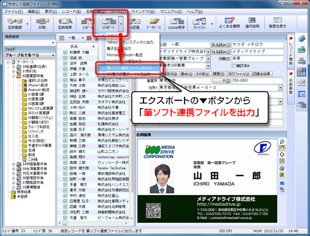This screenshot has width=310, height=236.
Task: Expand the 00秘書課(社長) tree node
Action: [14, 66]
